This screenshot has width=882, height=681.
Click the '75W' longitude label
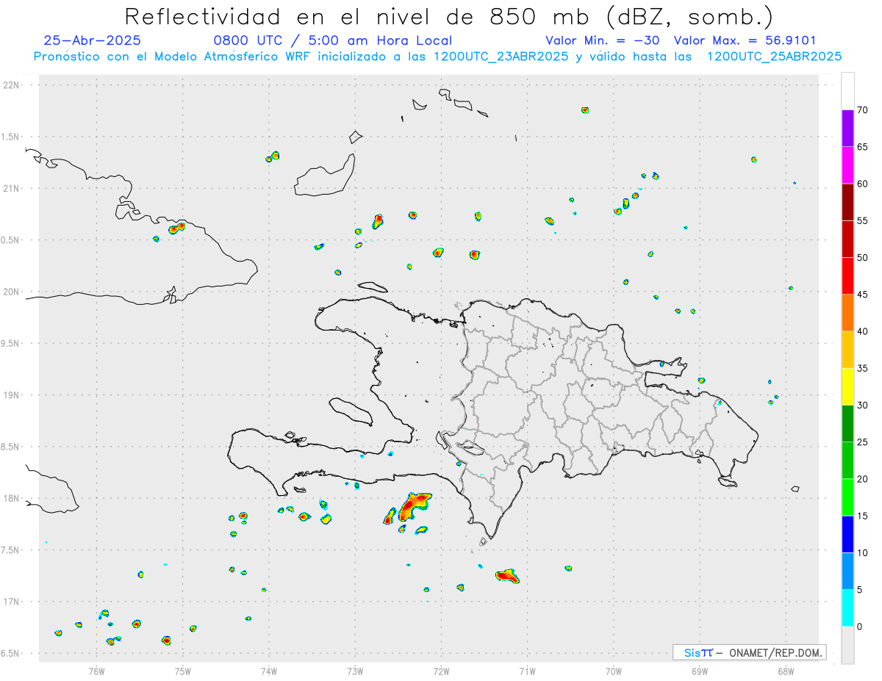tap(183, 671)
